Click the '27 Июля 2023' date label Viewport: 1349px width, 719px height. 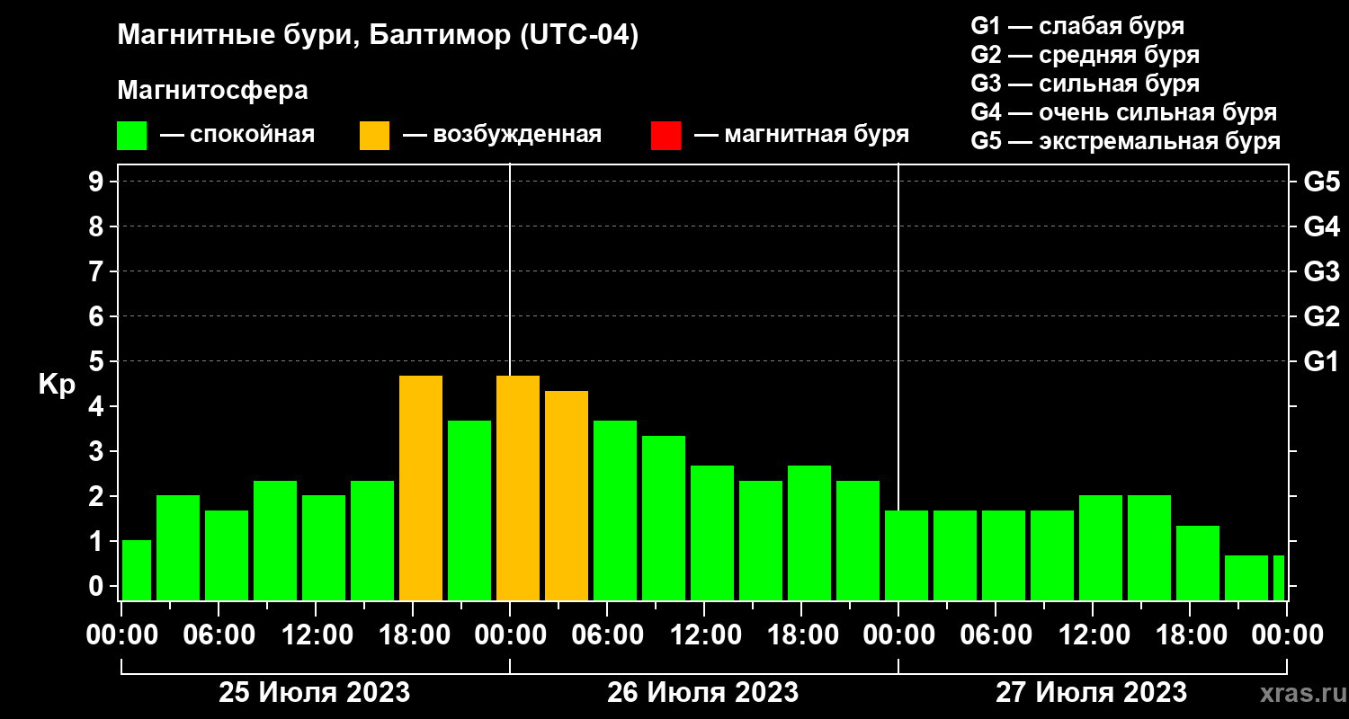pyautogui.click(x=1091, y=693)
